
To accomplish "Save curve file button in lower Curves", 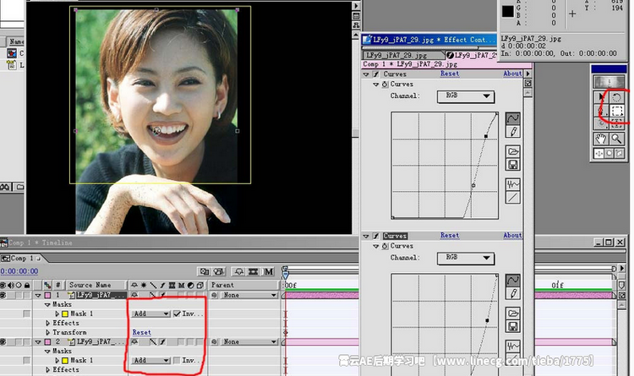I will pyautogui.click(x=513, y=326).
